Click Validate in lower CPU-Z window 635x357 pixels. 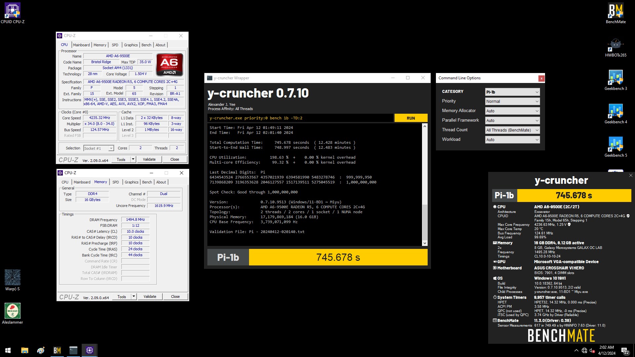[x=150, y=297]
